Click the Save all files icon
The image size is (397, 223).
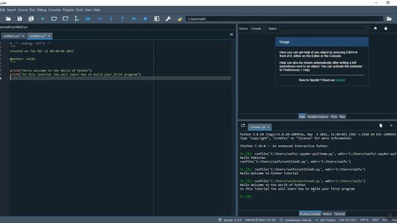pos(31,19)
